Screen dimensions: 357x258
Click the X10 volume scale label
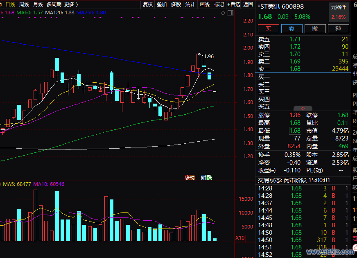pos(240,238)
